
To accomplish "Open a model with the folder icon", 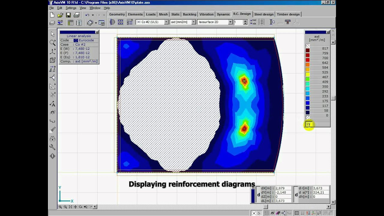I will pyautogui.click(x=60, y=15).
